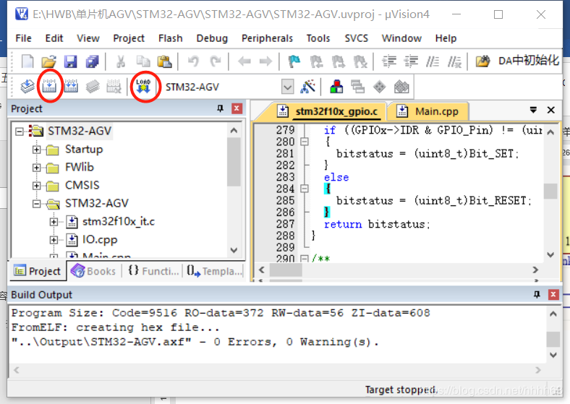The height and width of the screenshot is (404, 570).
Task: Select the FWlib folder label
Action: [x=80, y=167]
